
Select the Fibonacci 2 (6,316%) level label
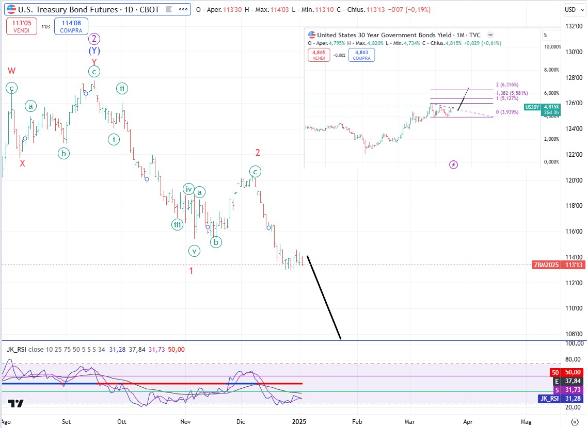[x=507, y=85]
